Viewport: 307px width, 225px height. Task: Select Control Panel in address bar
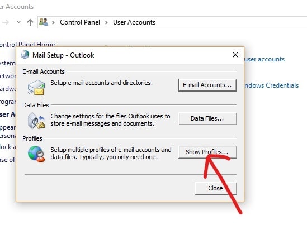click(80, 22)
